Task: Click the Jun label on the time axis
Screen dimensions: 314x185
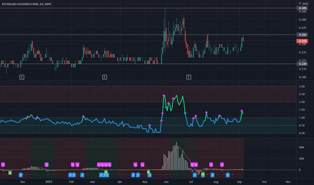Action: pyautogui.click(x=166, y=182)
